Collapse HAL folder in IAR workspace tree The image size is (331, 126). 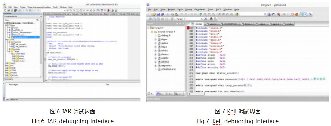click(7, 39)
